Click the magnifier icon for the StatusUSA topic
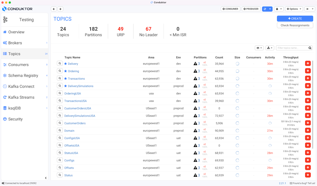The height and width of the screenshot is (186, 317). 60,153
